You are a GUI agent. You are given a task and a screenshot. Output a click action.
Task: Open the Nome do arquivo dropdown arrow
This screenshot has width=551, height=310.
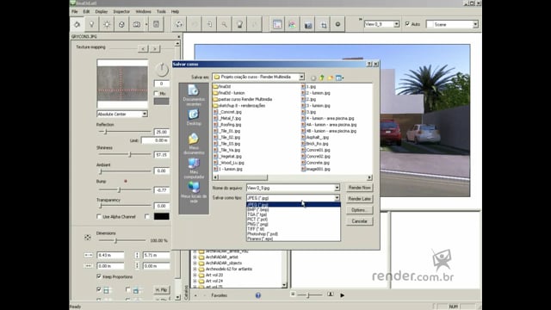point(337,188)
